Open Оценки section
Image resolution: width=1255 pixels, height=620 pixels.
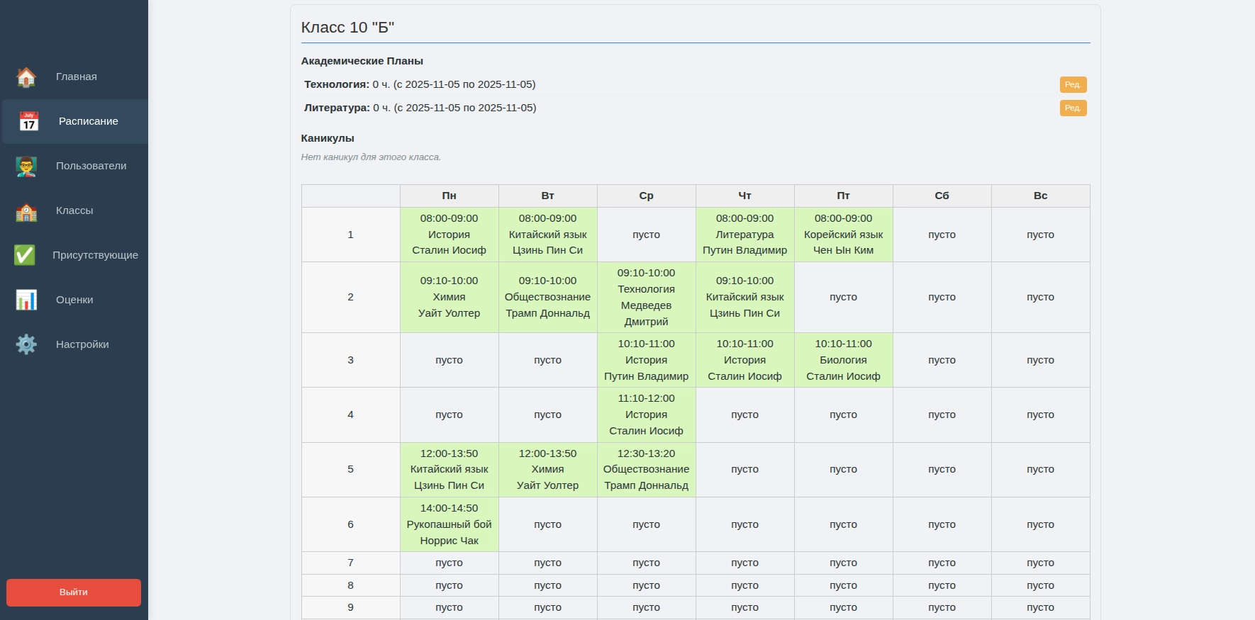click(x=74, y=300)
